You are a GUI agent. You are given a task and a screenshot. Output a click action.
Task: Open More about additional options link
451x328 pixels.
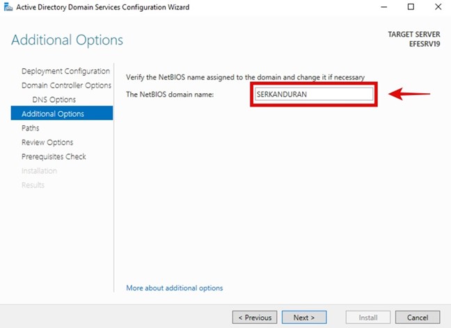point(175,288)
